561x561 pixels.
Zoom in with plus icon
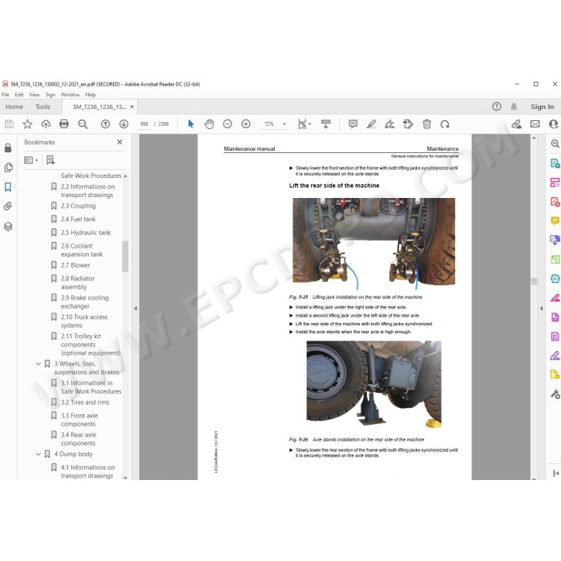point(246,124)
